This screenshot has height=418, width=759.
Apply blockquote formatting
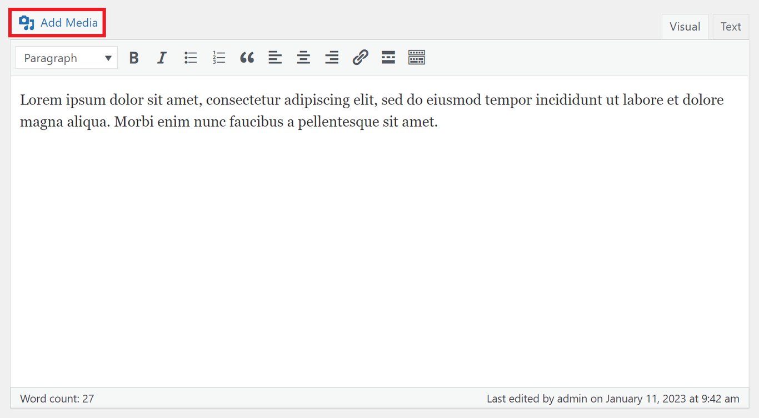[x=247, y=57]
